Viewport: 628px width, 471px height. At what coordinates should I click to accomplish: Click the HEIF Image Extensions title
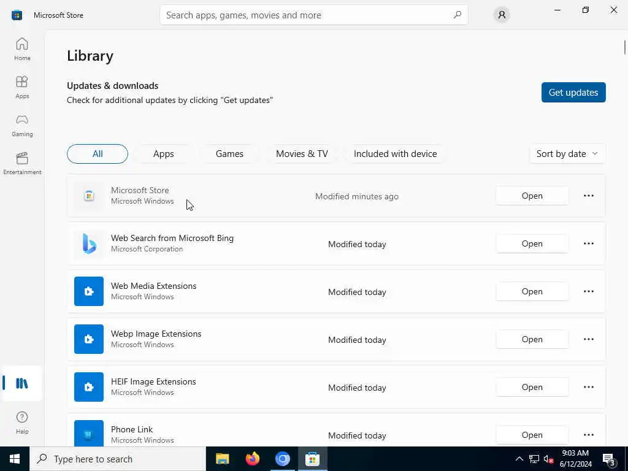coord(153,381)
